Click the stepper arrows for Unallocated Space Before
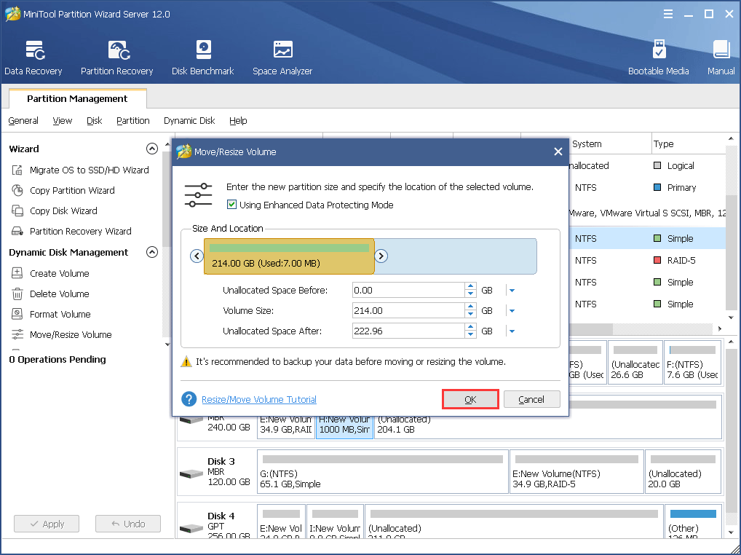The image size is (741, 555). pyautogui.click(x=470, y=291)
